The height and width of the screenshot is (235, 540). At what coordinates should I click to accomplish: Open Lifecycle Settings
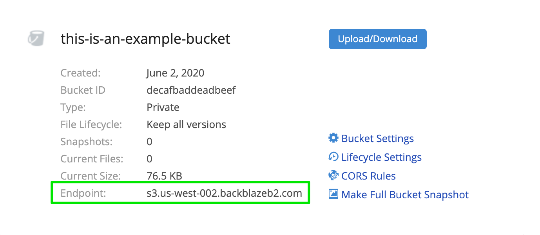(x=381, y=157)
